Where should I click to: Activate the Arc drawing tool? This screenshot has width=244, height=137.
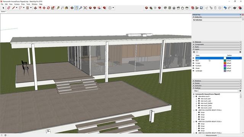point(21,8)
